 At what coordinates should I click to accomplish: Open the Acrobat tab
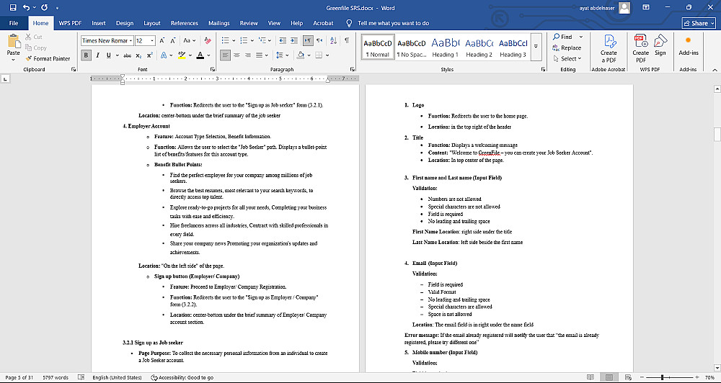(x=323, y=23)
